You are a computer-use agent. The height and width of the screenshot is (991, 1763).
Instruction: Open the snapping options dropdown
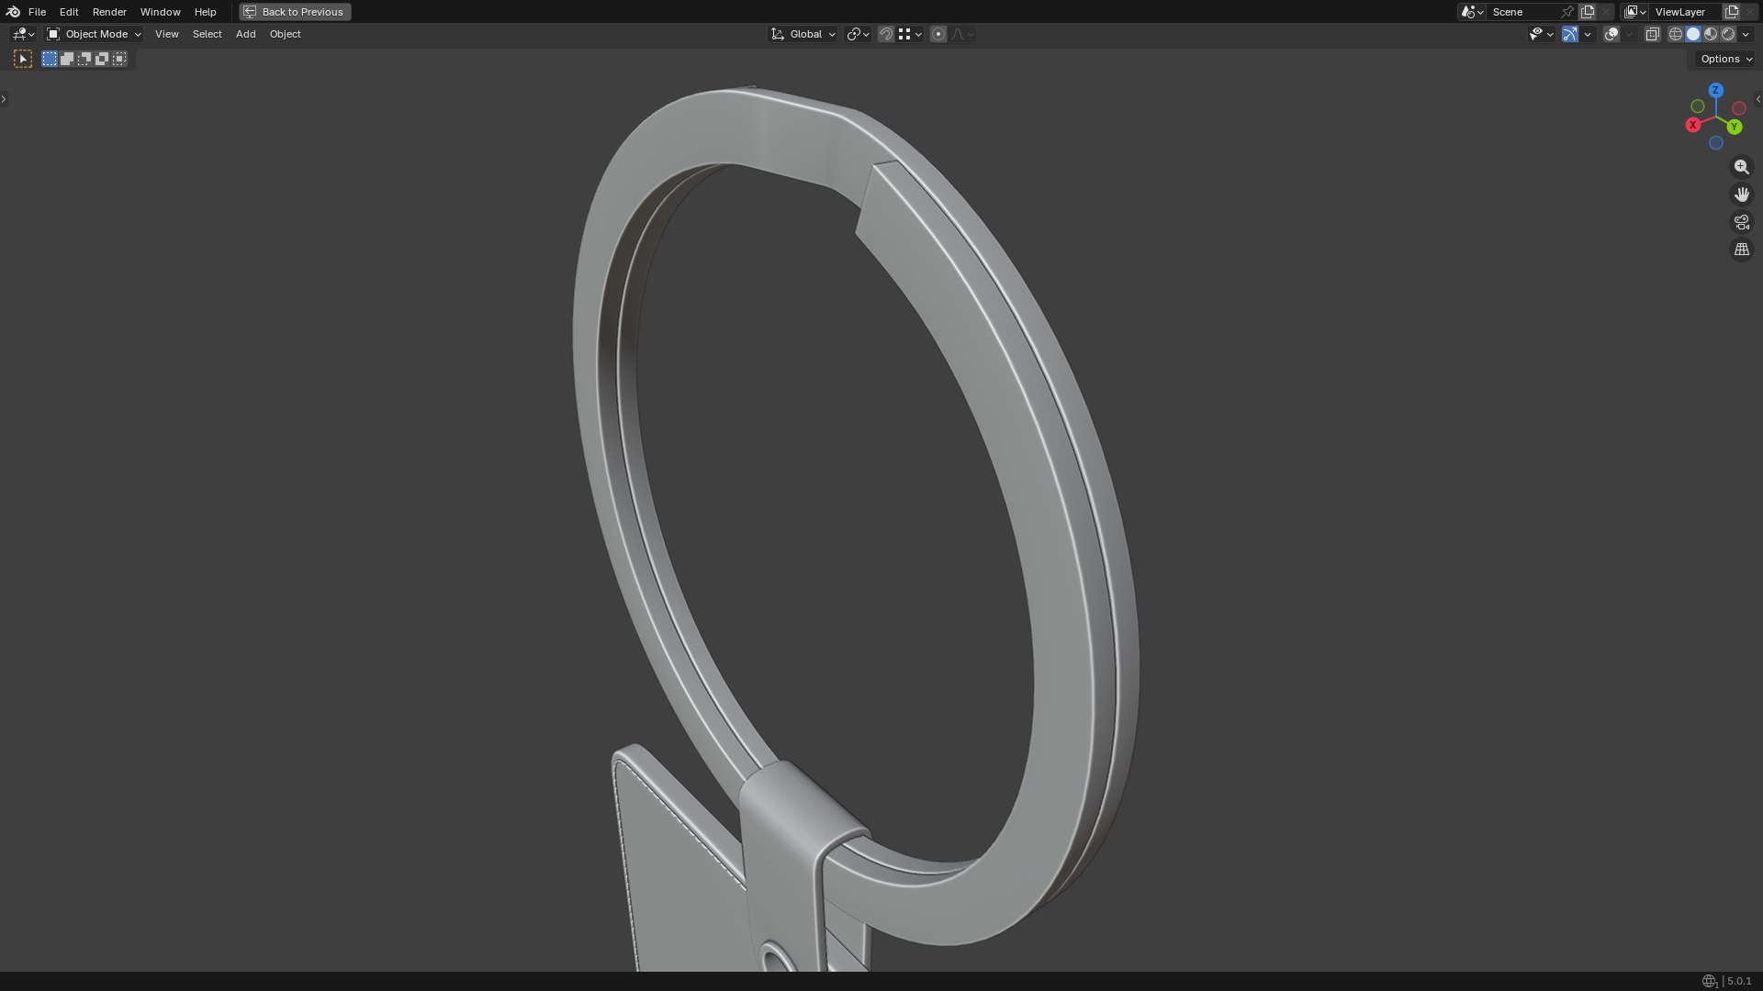(910, 34)
